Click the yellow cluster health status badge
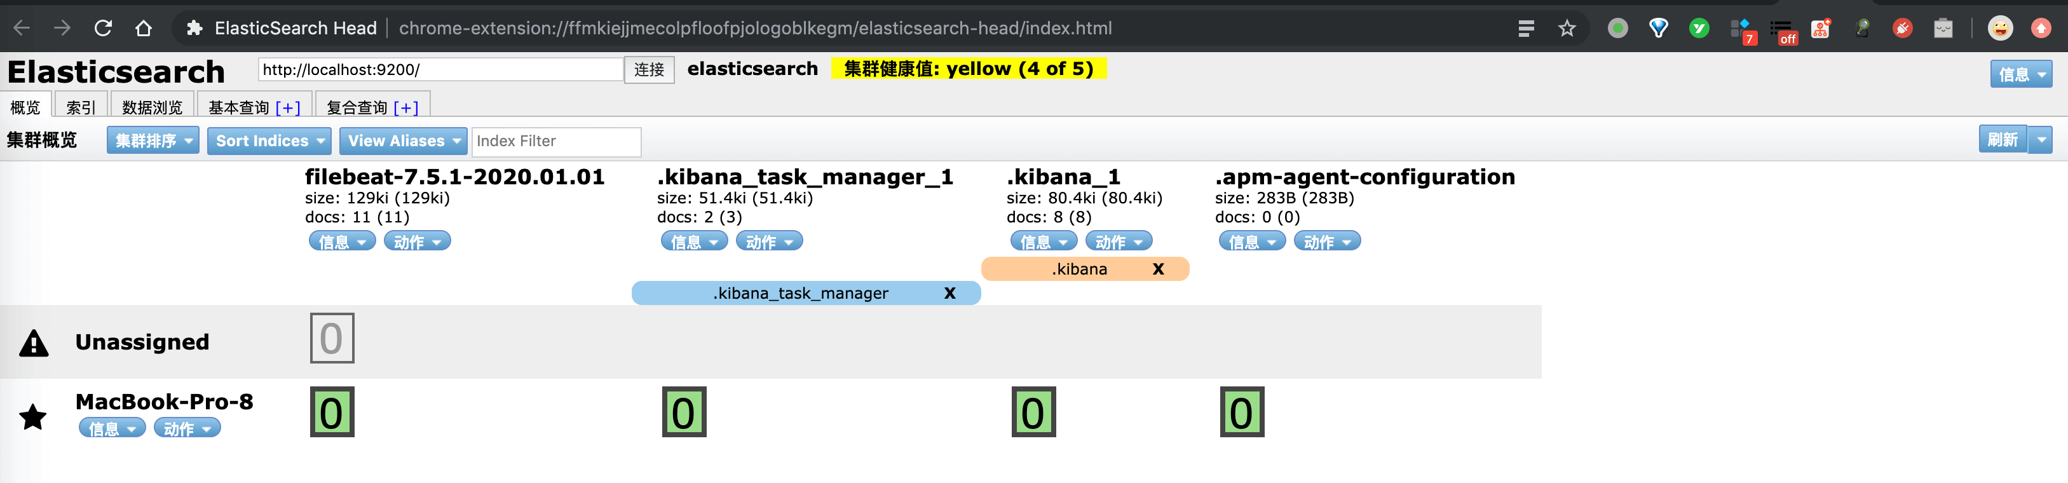 (x=969, y=69)
